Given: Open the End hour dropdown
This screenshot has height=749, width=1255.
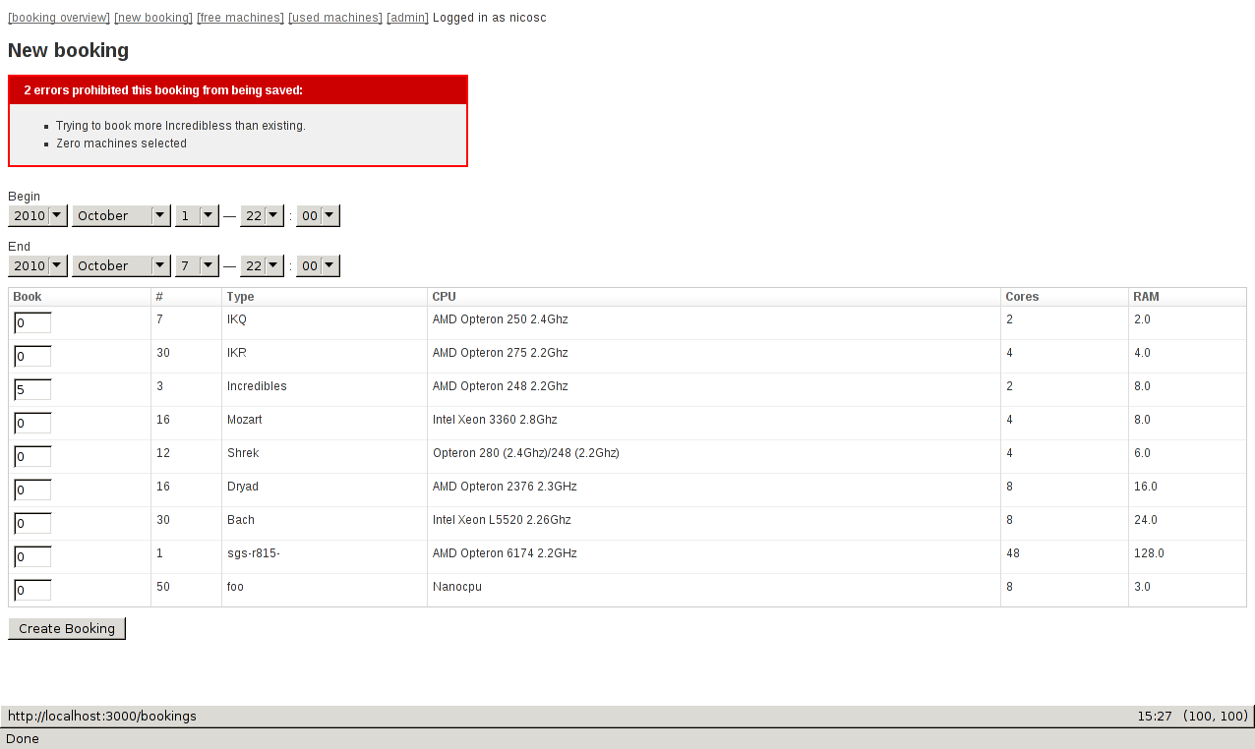Looking at the screenshot, I should (x=263, y=265).
